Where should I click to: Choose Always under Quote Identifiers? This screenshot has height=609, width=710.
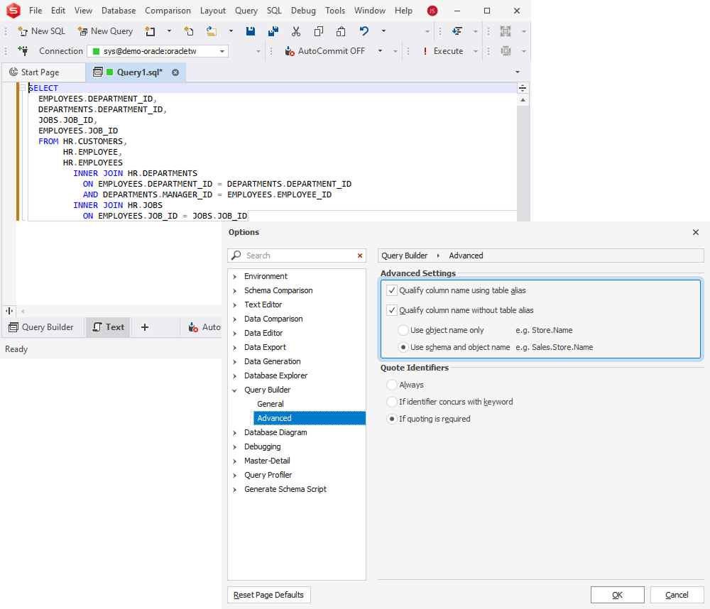[x=391, y=384]
